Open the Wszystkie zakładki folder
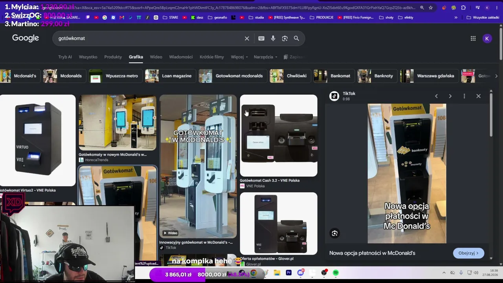This screenshot has height=283, width=503. click(483, 17)
